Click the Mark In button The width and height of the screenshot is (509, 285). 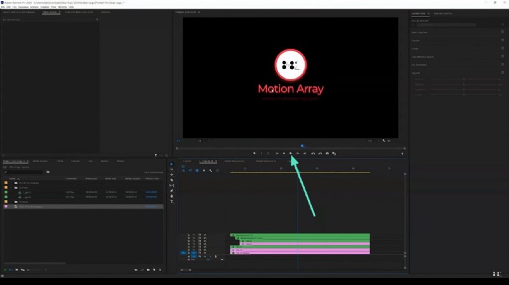pyautogui.click(x=261, y=154)
